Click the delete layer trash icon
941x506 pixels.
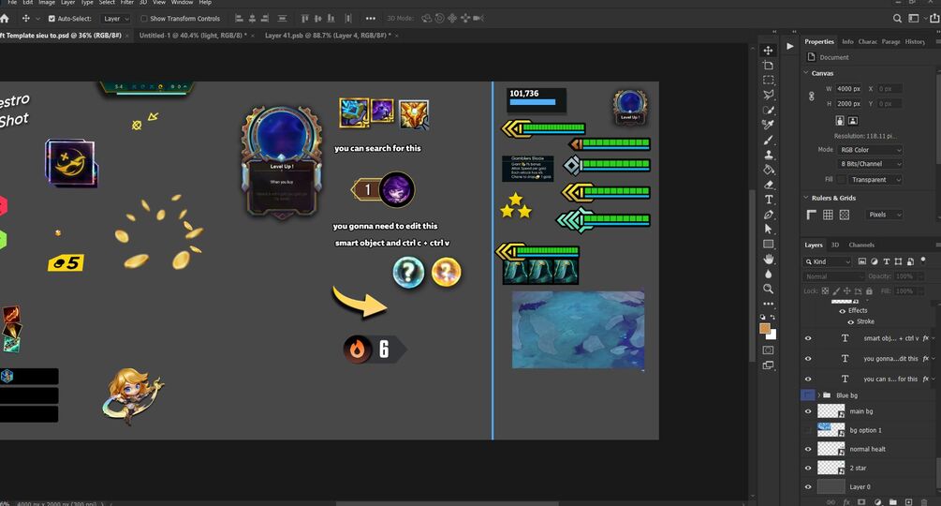(924, 502)
